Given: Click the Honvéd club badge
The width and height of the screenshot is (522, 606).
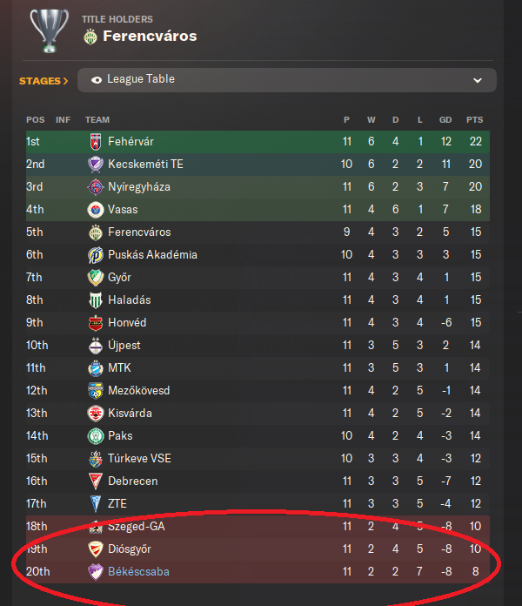Looking at the screenshot, I should (x=96, y=323).
